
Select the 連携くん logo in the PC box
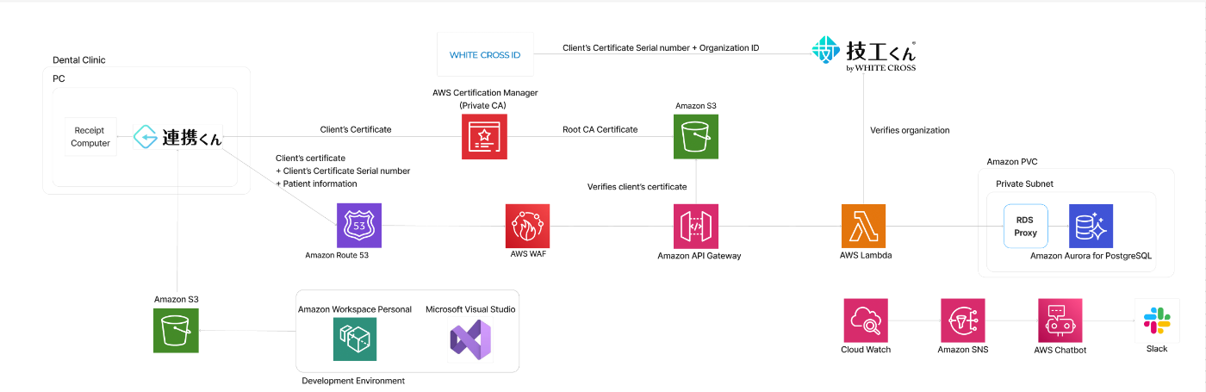pyautogui.click(x=178, y=138)
